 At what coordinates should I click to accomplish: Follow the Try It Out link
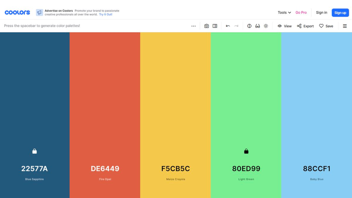[x=105, y=14]
